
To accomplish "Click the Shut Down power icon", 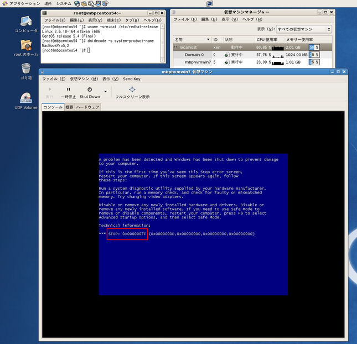I will 90,90.
